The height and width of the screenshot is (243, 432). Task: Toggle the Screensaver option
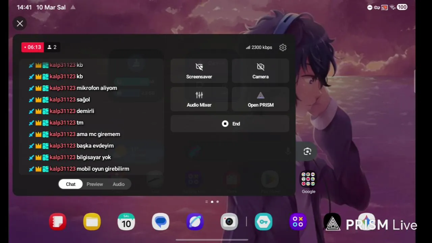pos(199,71)
